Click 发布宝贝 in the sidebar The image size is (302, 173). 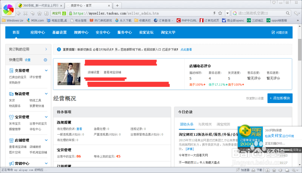(x=15, y=124)
